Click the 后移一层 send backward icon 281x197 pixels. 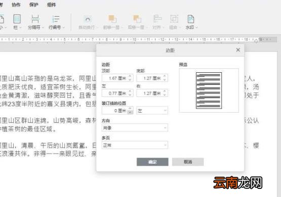click(137, 19)
